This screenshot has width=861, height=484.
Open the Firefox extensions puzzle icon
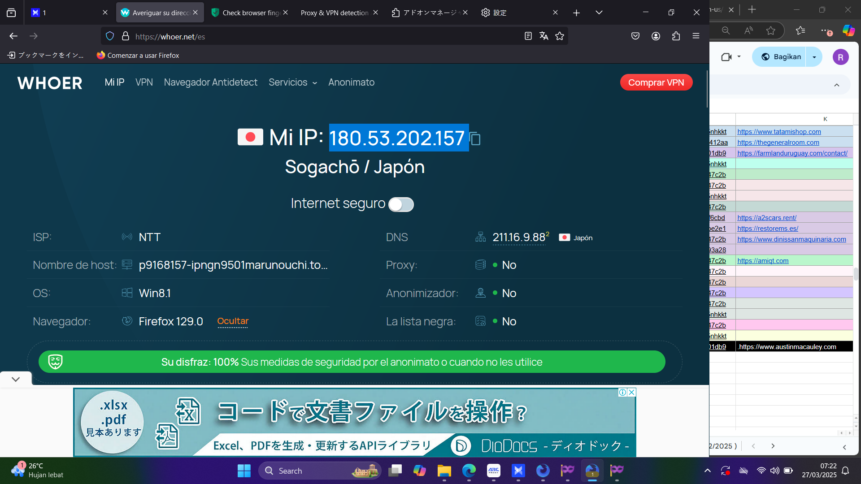676,36
